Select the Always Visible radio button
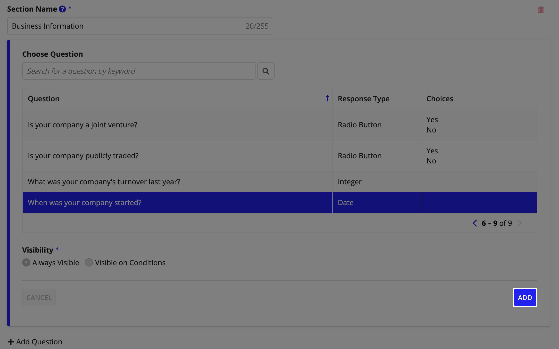 (26, 262)
